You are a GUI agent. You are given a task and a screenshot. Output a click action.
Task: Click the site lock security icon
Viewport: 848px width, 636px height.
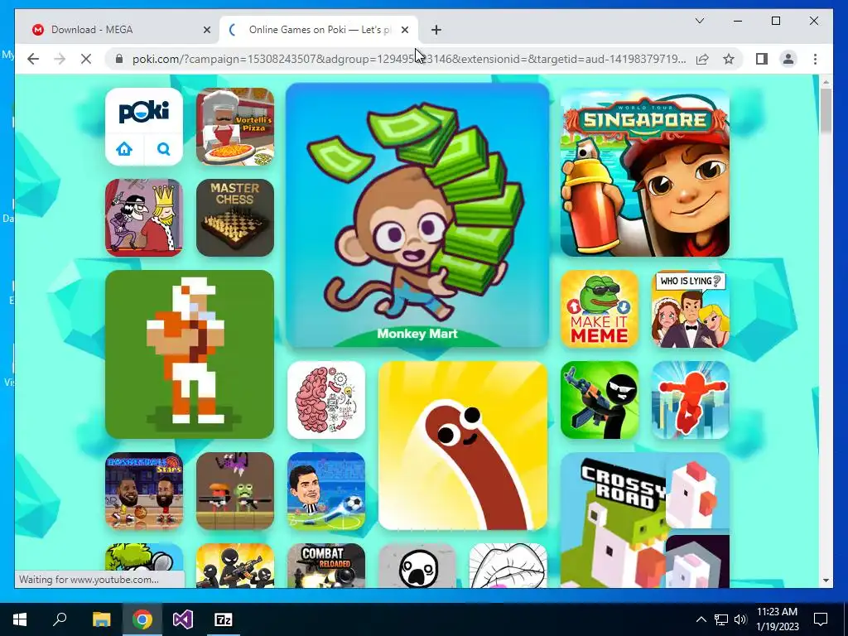(119, 59)
